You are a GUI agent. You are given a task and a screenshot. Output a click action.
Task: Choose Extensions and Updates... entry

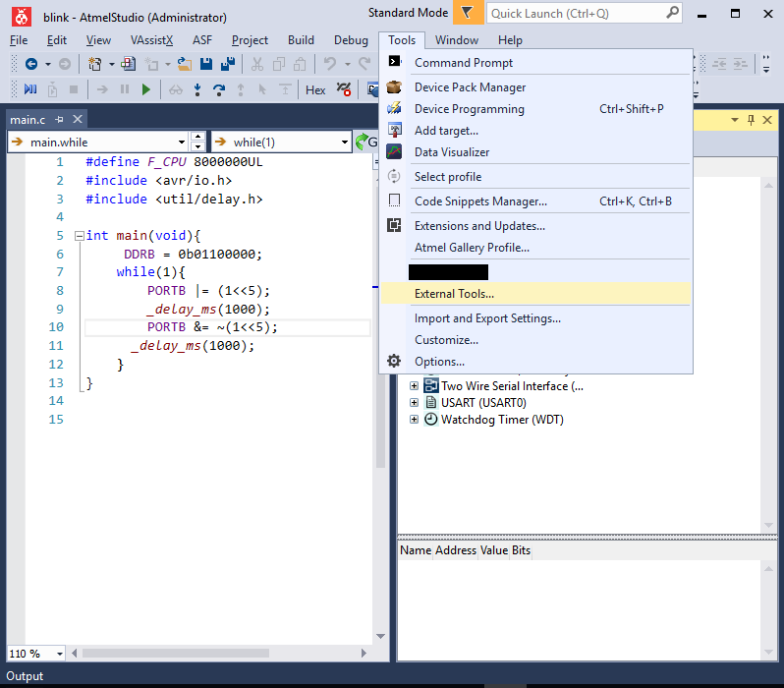[535, 226]
